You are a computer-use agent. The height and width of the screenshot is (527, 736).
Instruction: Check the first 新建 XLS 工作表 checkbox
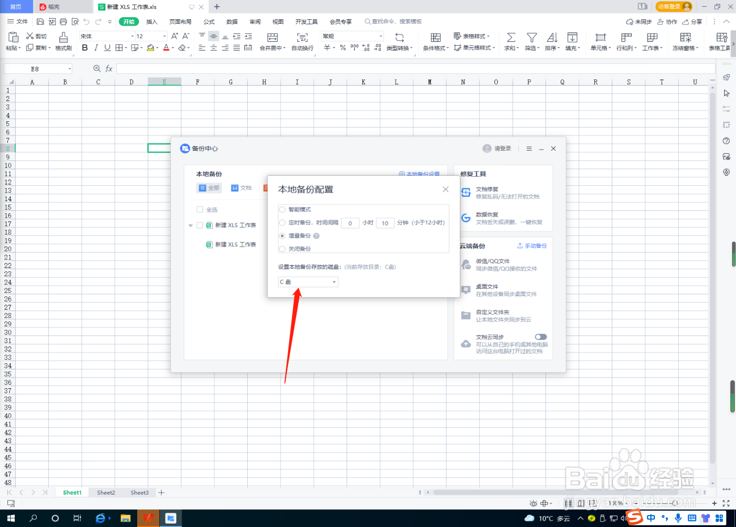(x=200, y=225)
